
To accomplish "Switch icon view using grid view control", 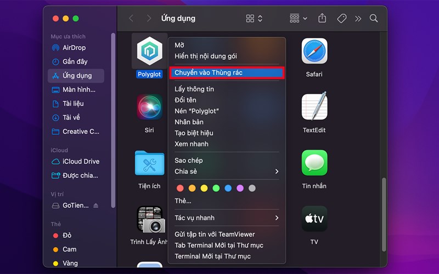I will 254,19.
